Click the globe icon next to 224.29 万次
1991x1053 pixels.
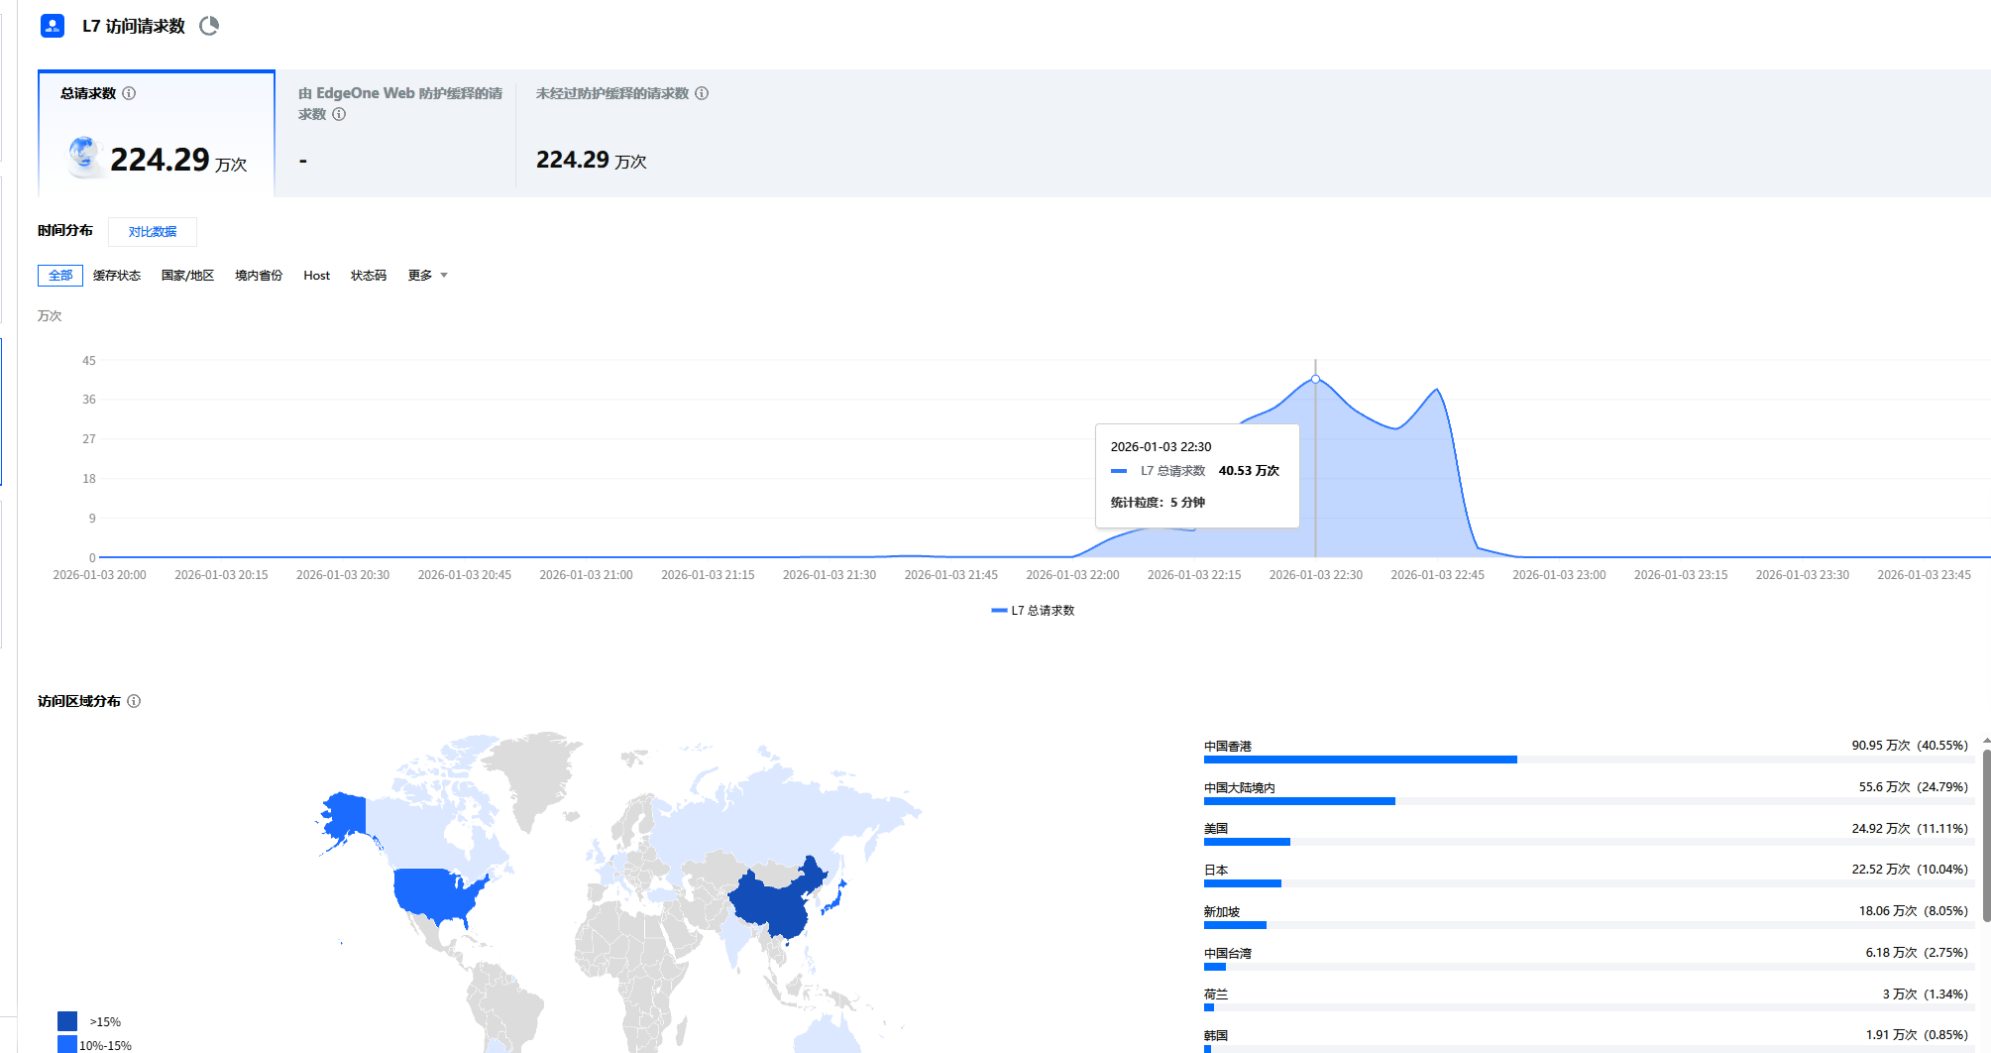[84, 155]
